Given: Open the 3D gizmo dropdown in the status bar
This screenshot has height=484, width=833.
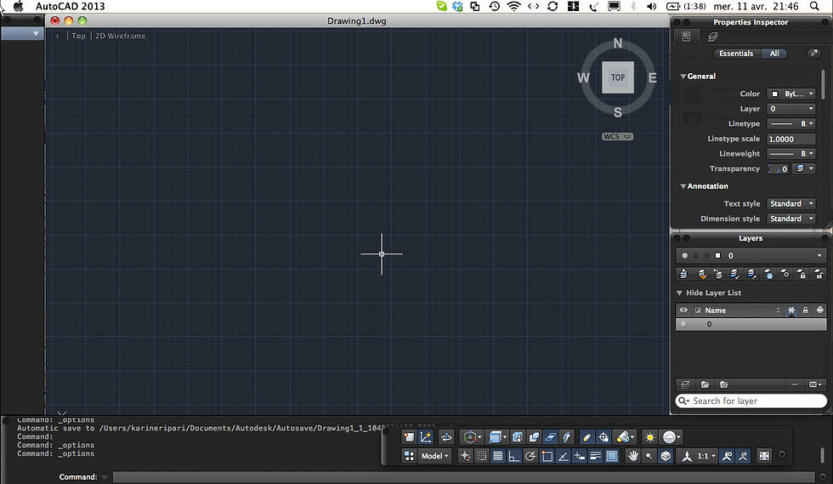Looking at the screenshot, I should pos(472,437).
